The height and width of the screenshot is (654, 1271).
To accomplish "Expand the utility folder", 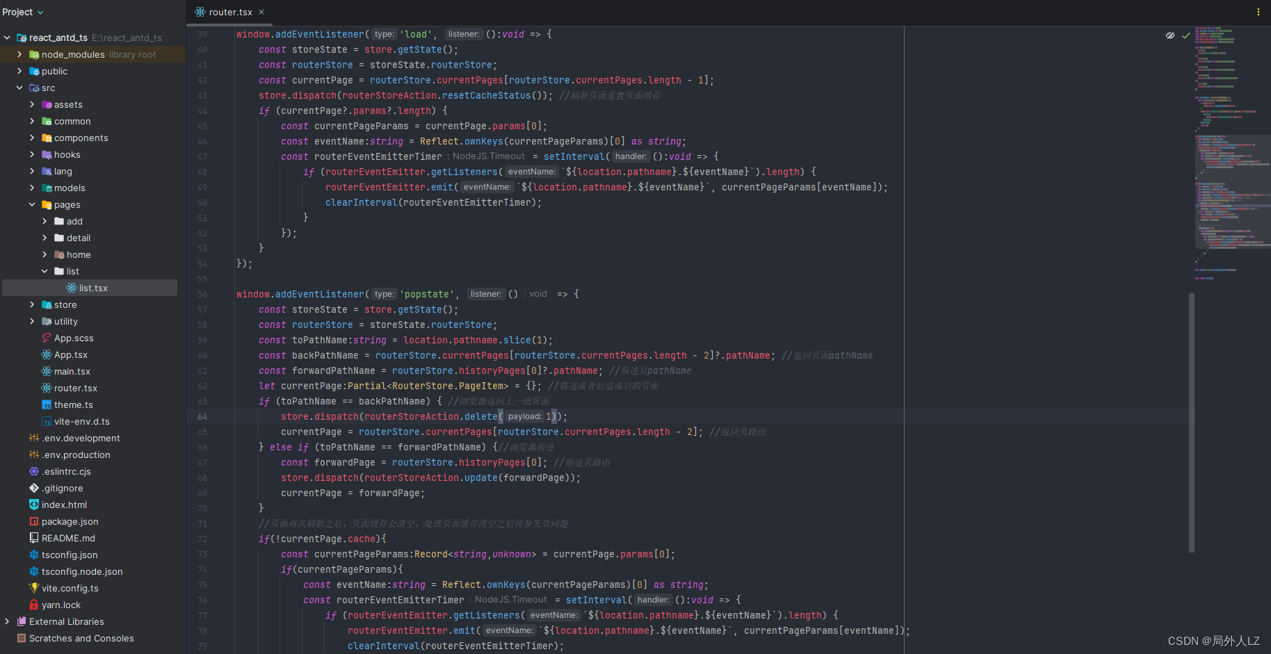I will pos(32,321).
